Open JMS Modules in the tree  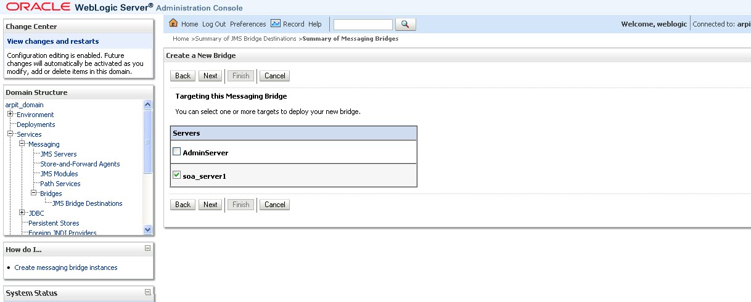pos(59,174)
